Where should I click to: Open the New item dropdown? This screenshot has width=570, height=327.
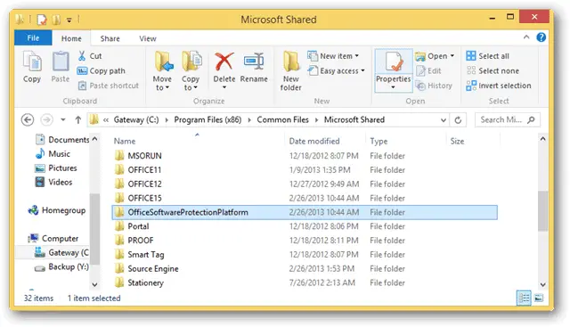click(333, 56)
